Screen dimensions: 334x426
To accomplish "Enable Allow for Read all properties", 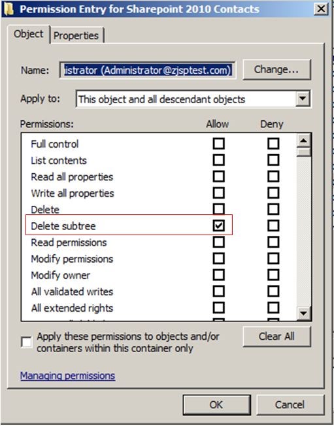I will [219, 176].
